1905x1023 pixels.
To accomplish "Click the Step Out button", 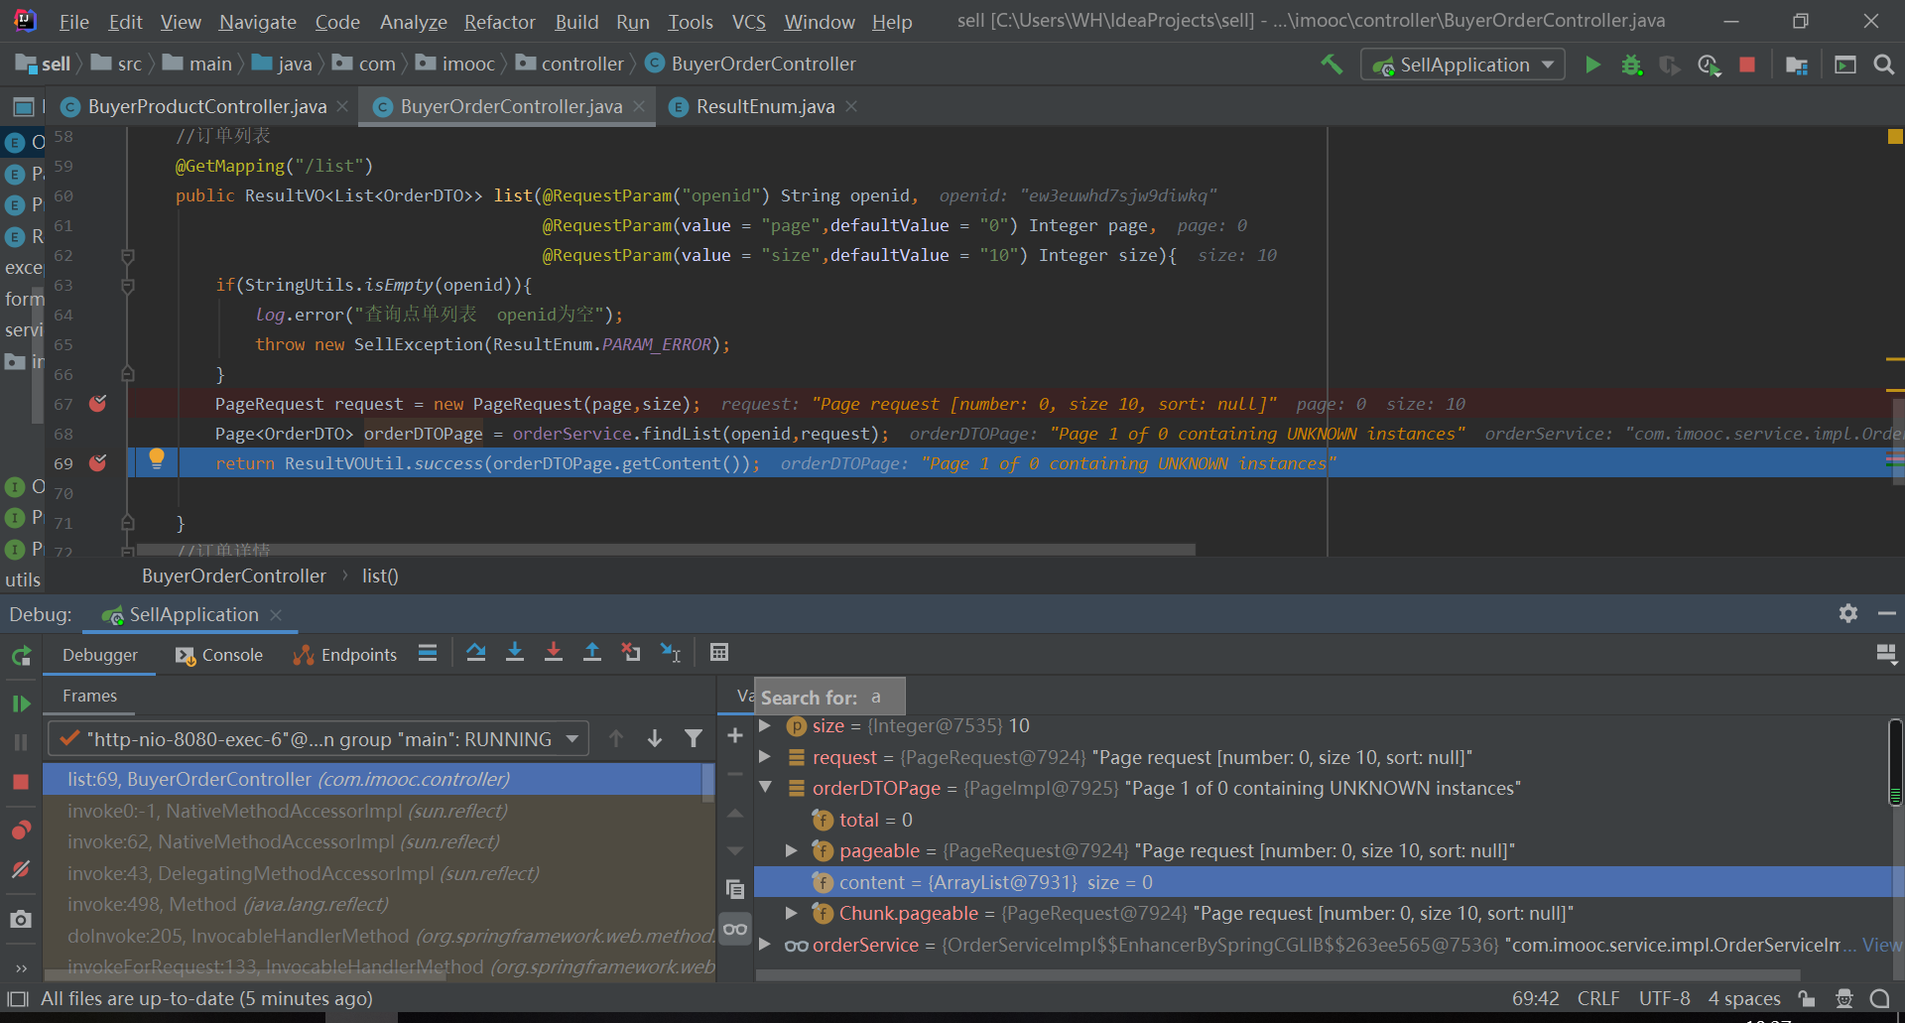I will tap(592, 653).
